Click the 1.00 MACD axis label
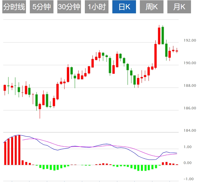The width and height of the screenshot is (200, 182). pyautogui.click(x=187, y=147)
